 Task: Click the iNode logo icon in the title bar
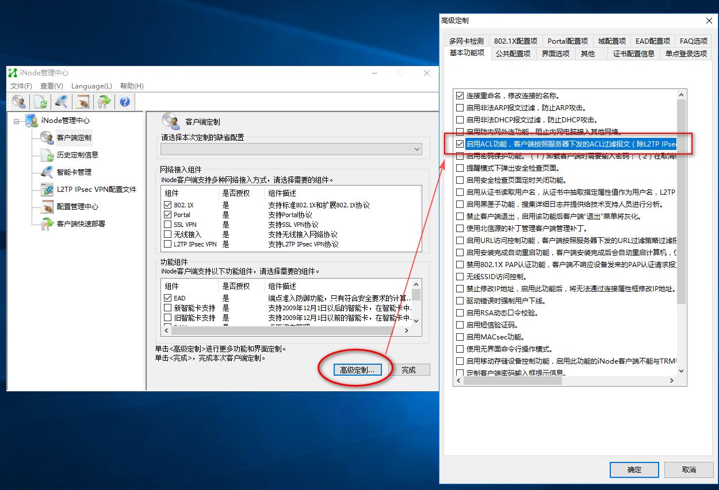coord(13,73)
